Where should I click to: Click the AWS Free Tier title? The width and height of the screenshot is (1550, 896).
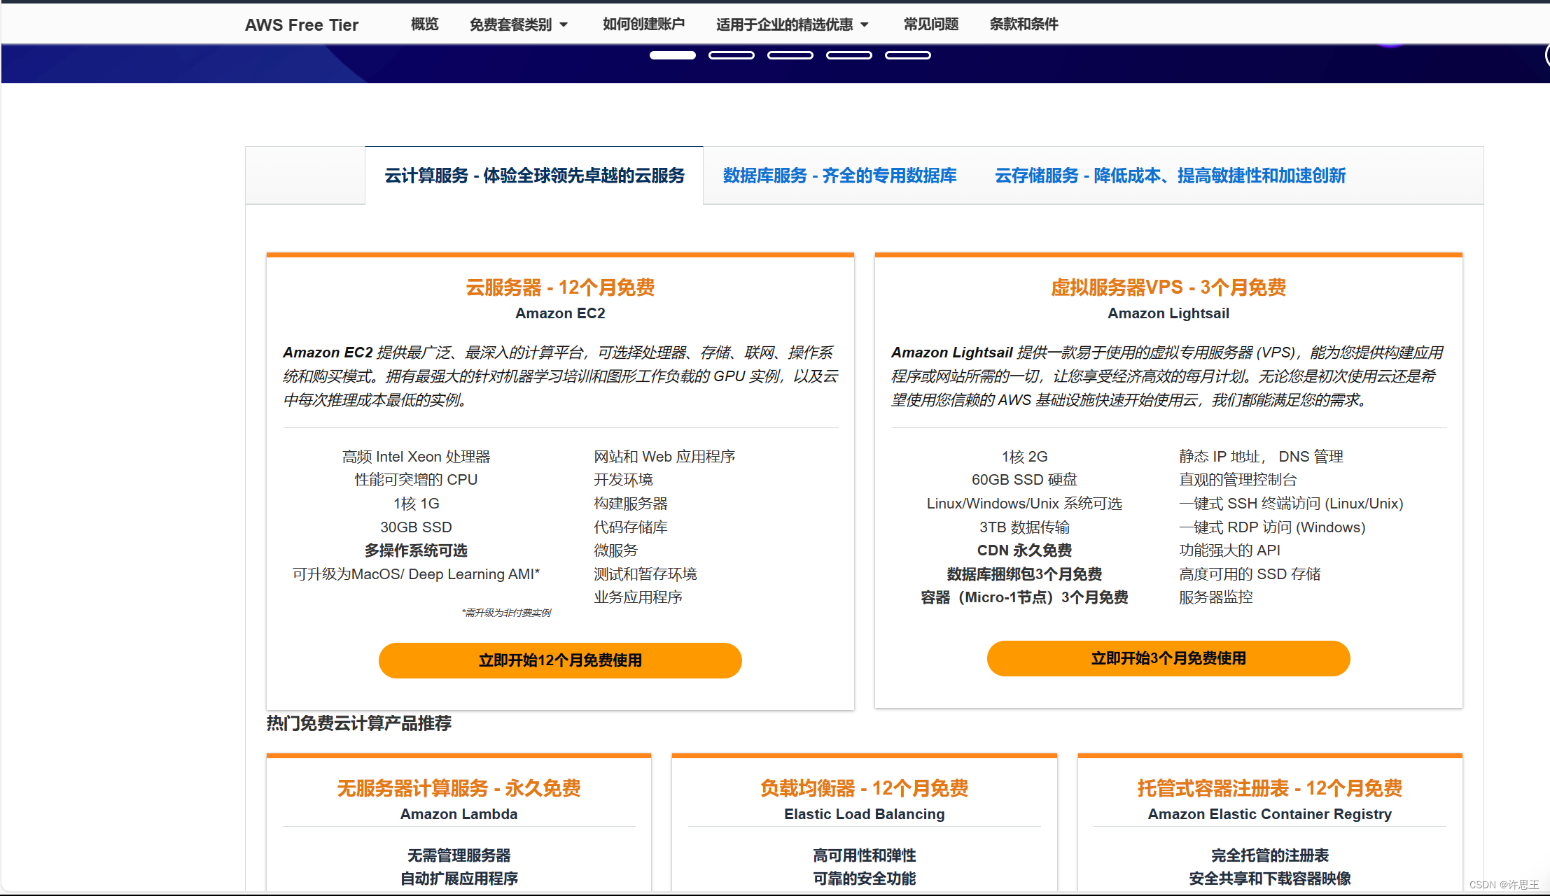pos(302,25)
